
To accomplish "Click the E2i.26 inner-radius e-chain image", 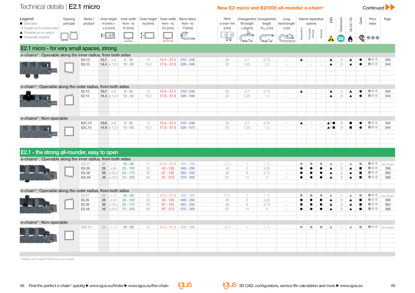I will 38,173.
